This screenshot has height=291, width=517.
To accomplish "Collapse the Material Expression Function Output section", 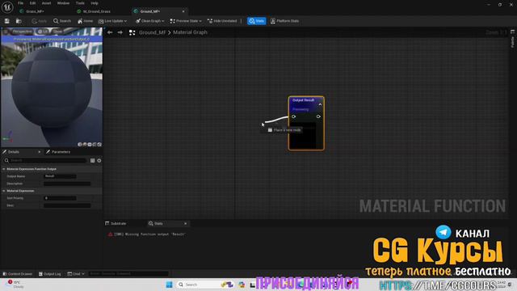I will pyautogui.click(x=3, y=169).
